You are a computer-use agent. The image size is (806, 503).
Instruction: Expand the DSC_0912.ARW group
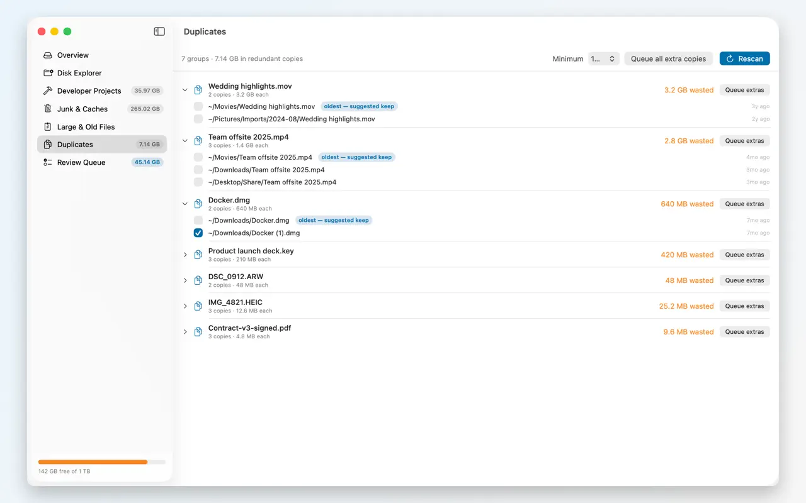coord(185,280)
